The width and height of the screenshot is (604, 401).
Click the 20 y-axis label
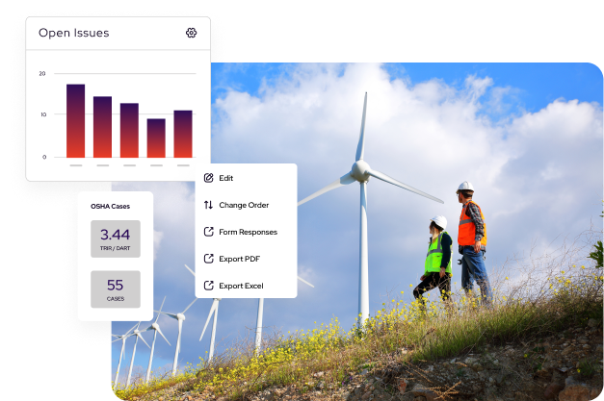click(42, 73)
